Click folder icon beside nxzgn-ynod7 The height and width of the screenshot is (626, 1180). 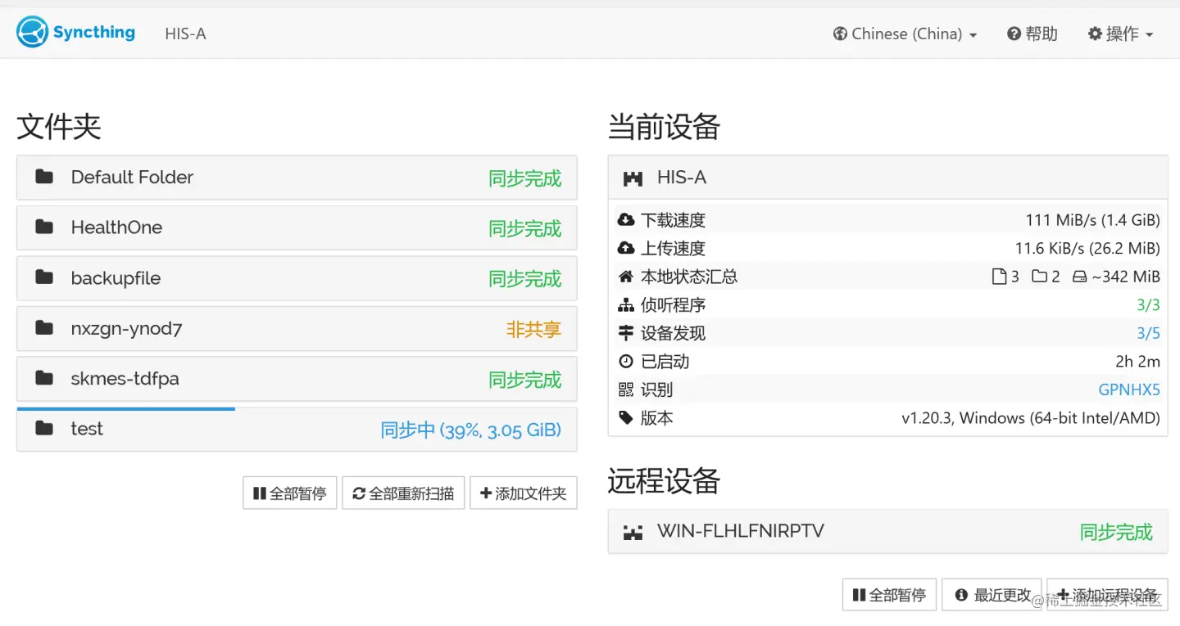44,328
